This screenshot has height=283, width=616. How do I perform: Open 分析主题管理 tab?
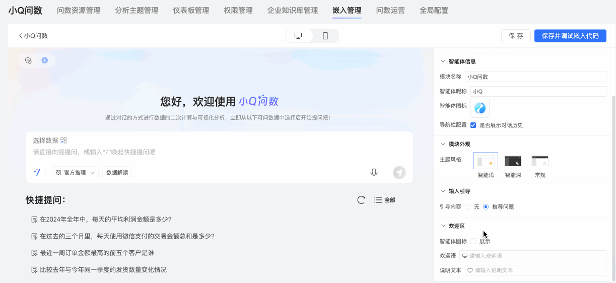tap(136, 10)
